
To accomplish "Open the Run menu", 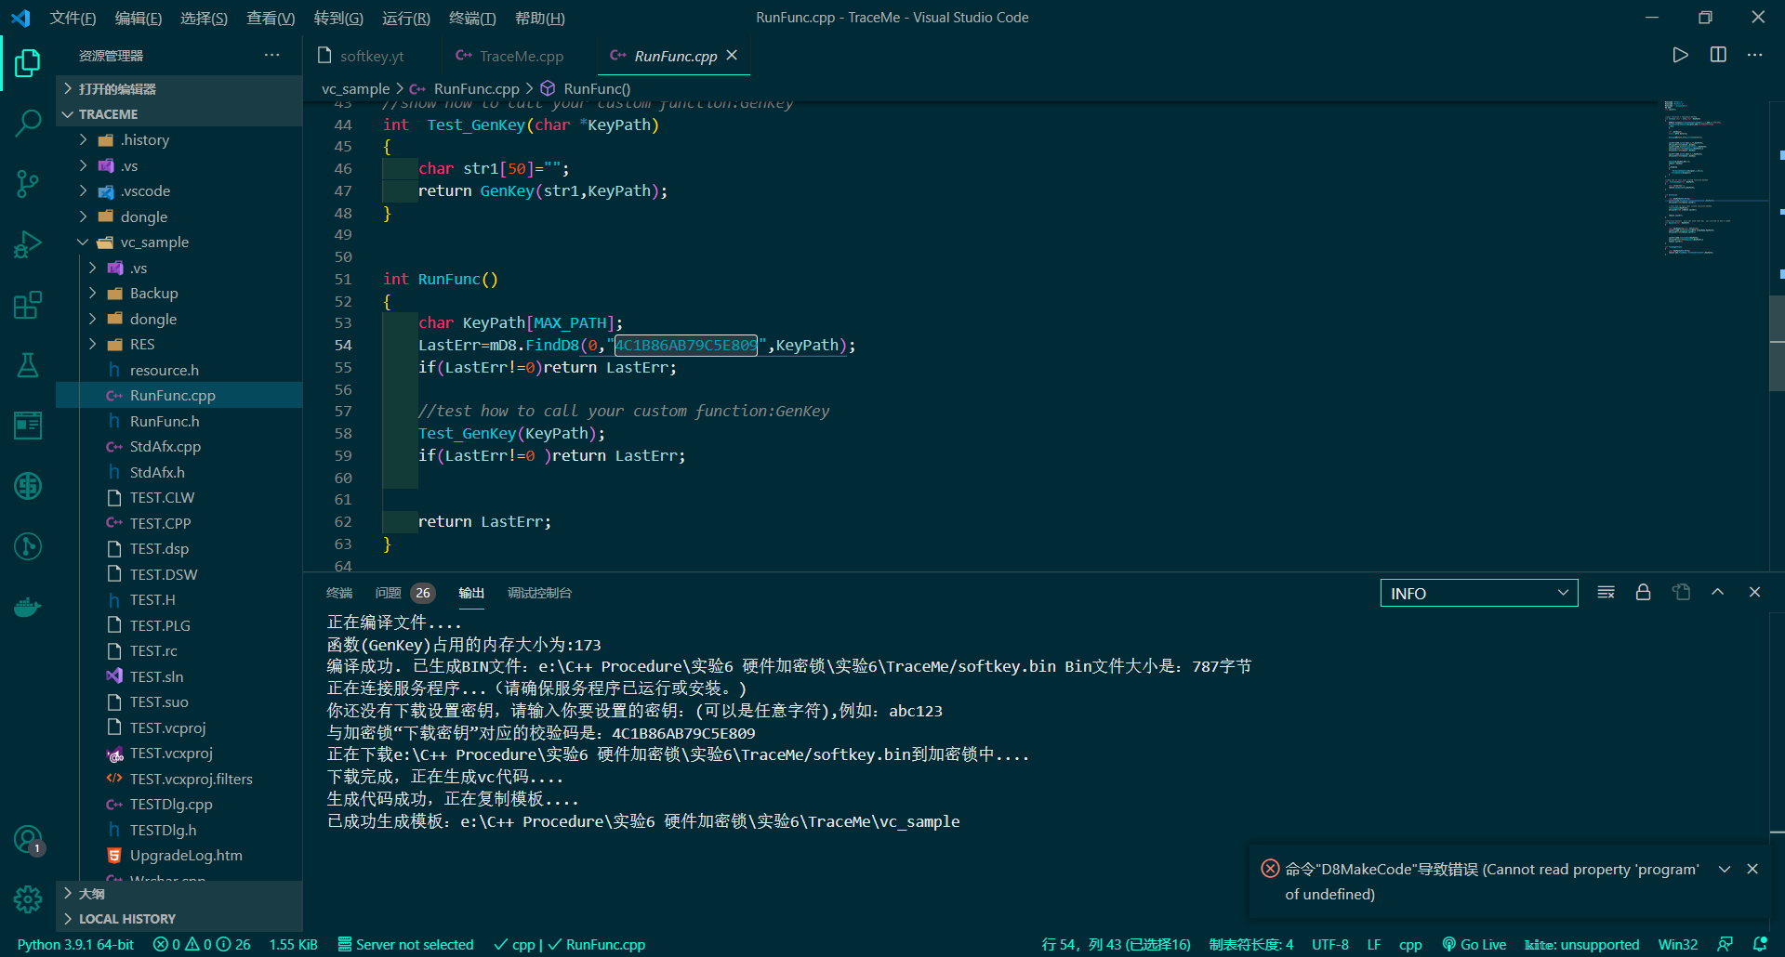I will click(405, 18).
